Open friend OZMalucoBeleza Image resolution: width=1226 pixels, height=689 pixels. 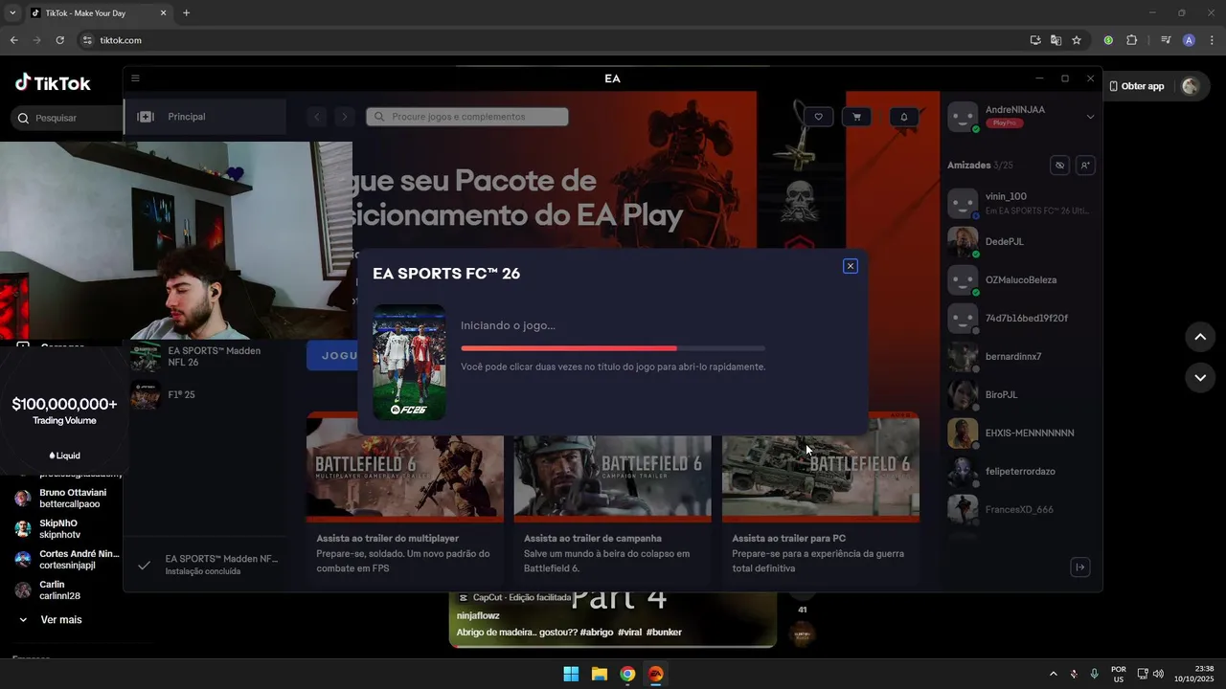tap(1021, 279)
